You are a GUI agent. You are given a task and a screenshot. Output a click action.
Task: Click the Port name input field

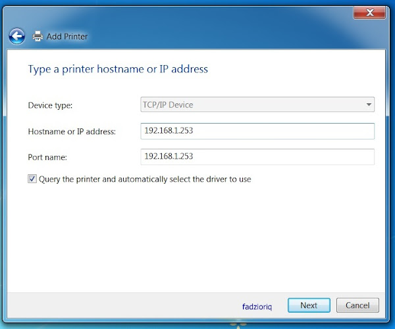click(257, 157)
